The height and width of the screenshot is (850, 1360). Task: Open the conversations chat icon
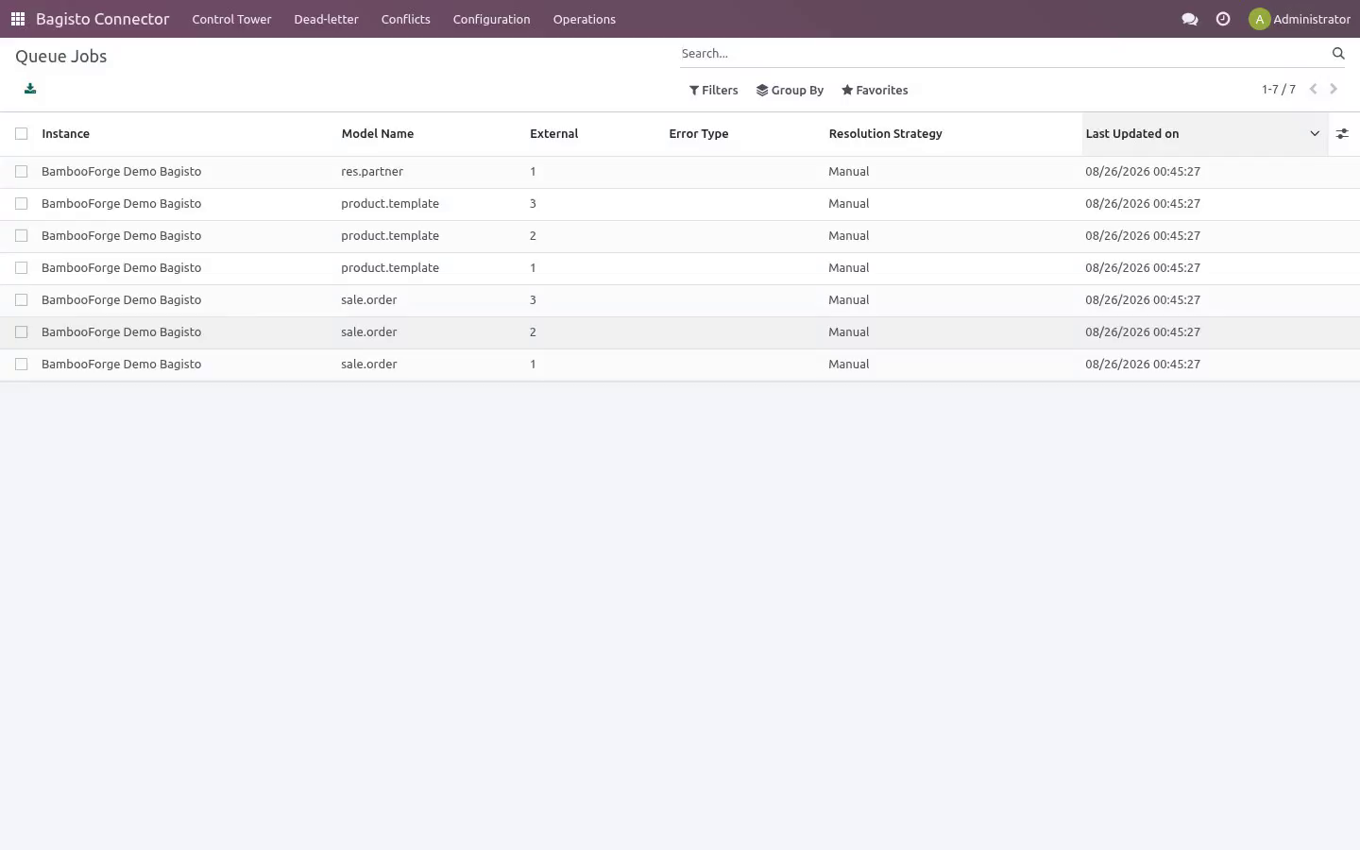pyautogui.click(x=1190, y=19)
